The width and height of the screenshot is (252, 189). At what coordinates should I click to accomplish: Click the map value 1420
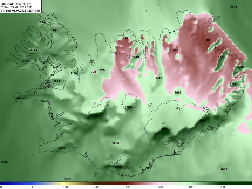pyautogui.click(x=43, y=22)
